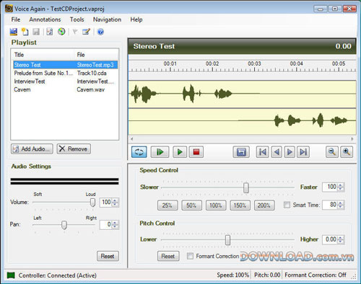This screenshot has height=284, width=361.
Task: Enable the Smart Time checkbox
Action: 287,205
